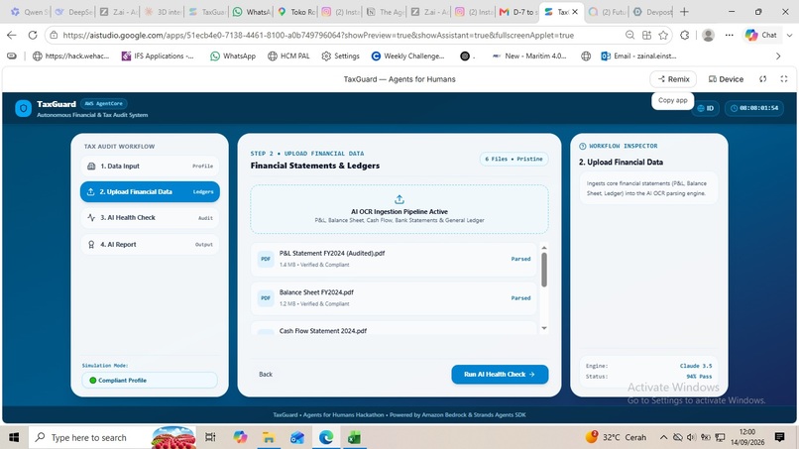Select step 4. AI Report

(150, 244)
